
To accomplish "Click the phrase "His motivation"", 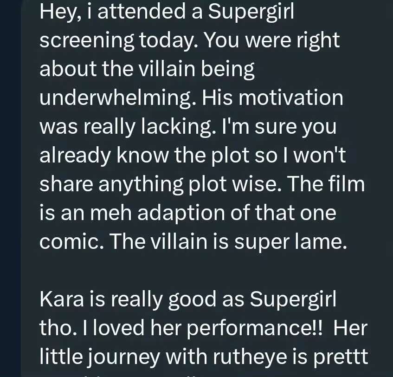I will [x=279, y=98].
